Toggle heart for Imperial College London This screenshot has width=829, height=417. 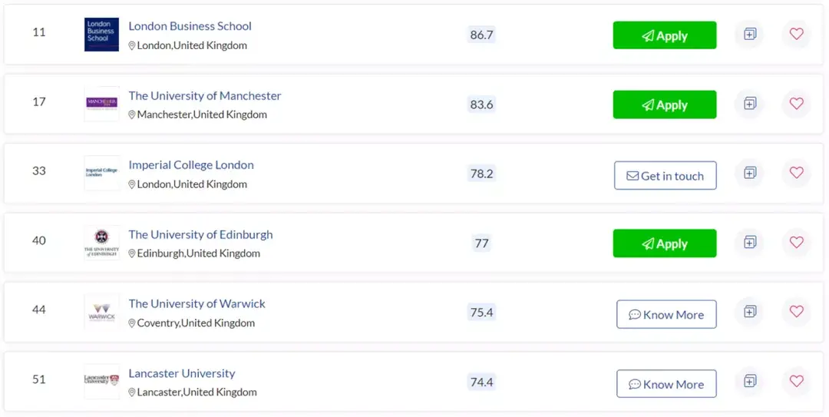click(x=796, y=173)
